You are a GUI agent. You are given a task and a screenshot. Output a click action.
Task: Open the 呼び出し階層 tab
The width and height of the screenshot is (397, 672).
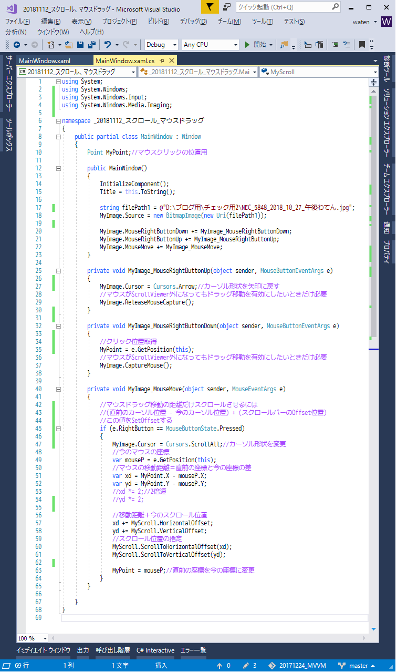112,650
